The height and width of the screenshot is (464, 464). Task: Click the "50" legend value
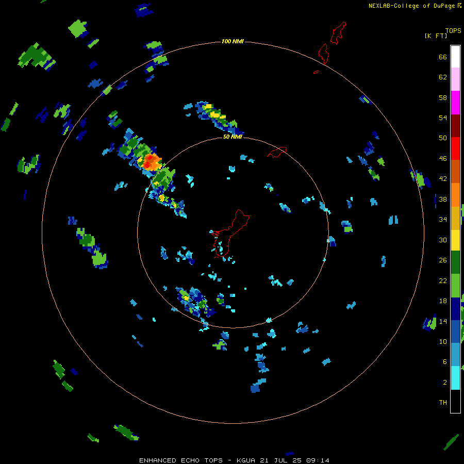click(x=443, y=138)
